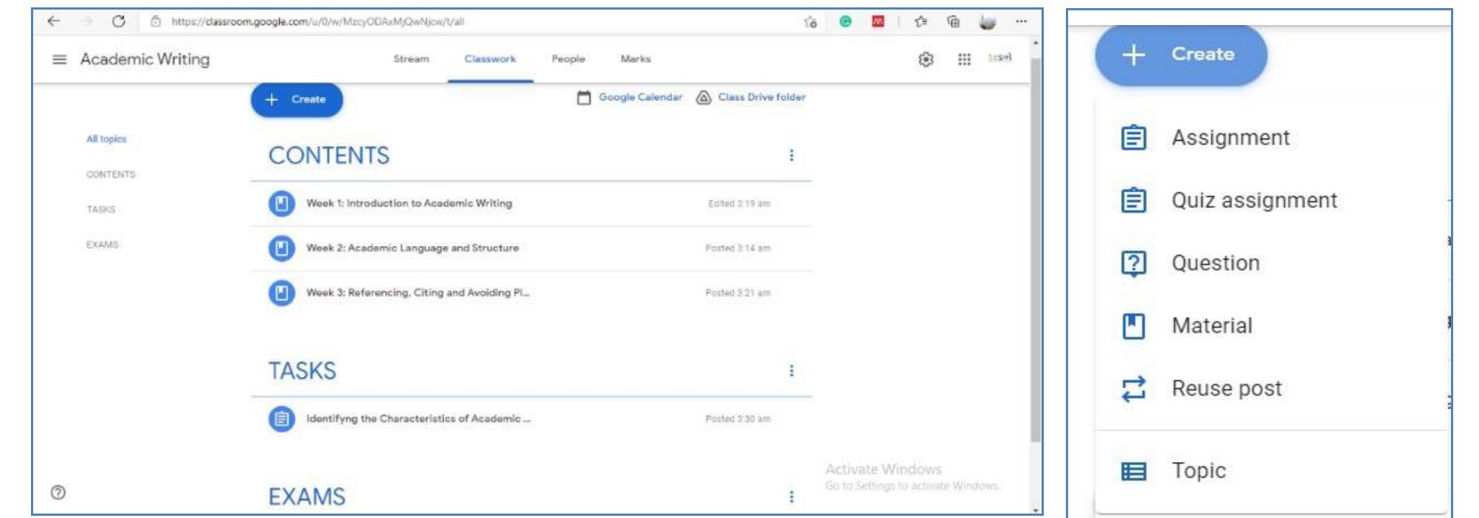Click Posted 3:14 am timestamp for Week 2
The image size is (1479, 518).
point(738,248)
